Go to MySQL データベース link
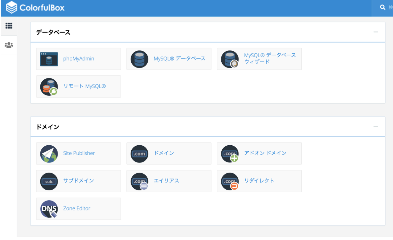Image resolution: width=393 pixels, height=240 pixels. [180, 59]
